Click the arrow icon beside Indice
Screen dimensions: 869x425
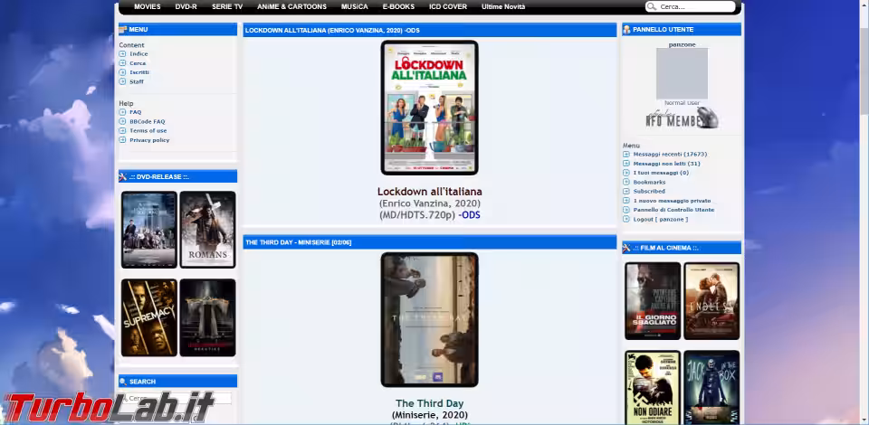pyautogui.click(x=122, y=53)
